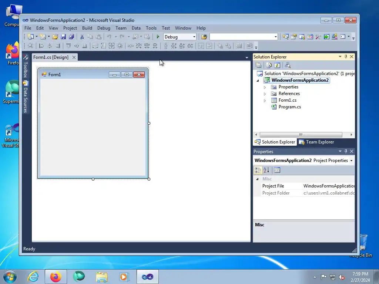Click the Property Pages icon in Properties panel
Viewport: 379px width, 284px height.
[x=277, y=170]
